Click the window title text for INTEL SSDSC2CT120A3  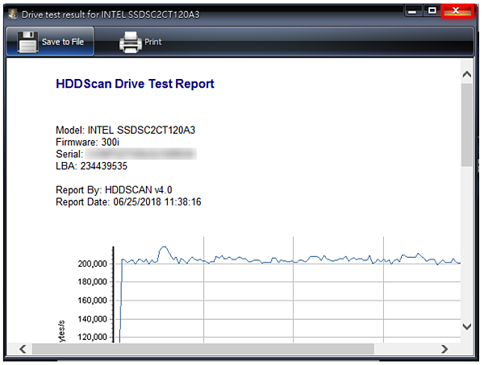[111, 15]
